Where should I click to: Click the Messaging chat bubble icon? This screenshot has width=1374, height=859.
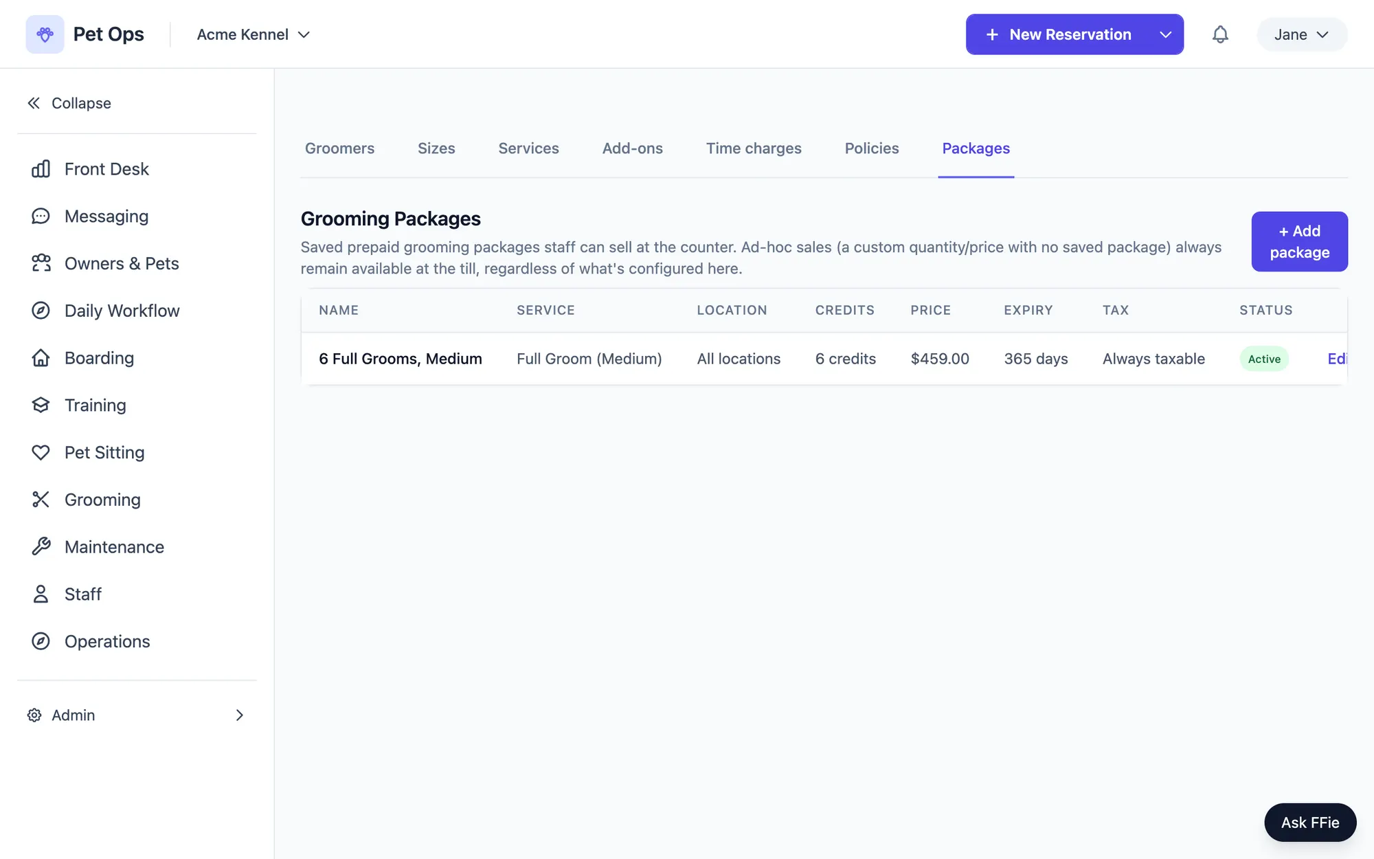[x=41, y=216]
